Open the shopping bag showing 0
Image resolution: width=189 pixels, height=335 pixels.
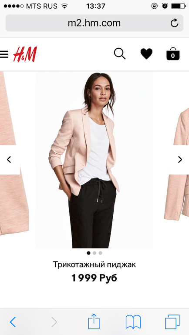point(173,54)
